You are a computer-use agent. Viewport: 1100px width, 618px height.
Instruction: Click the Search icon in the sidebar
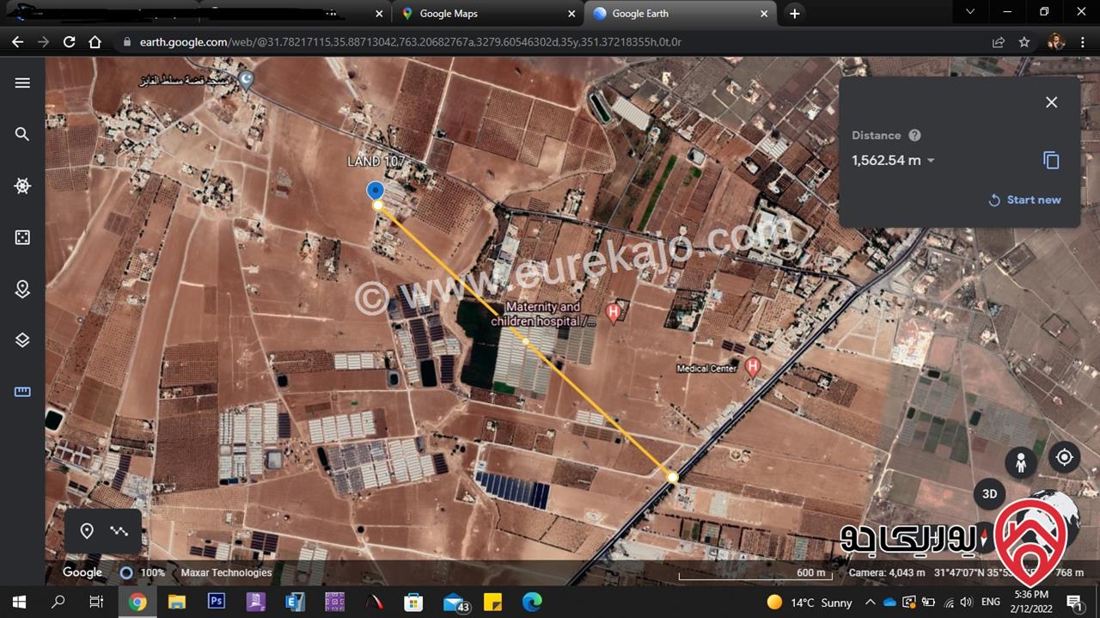coord(22,134)
